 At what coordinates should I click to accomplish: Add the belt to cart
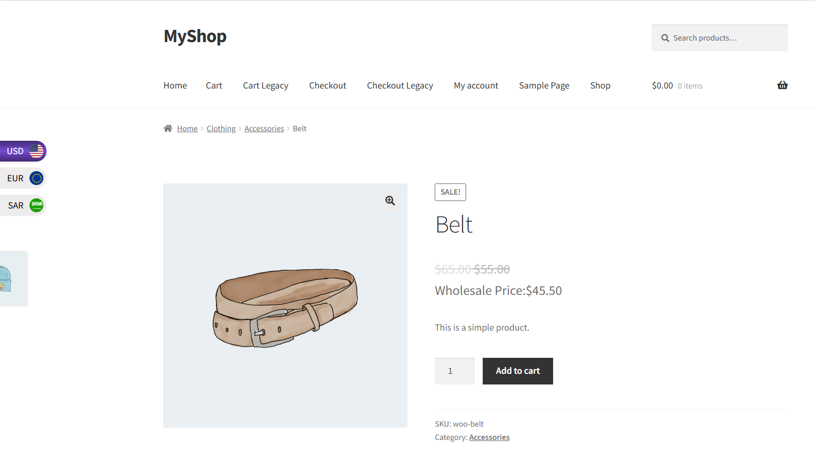click(x=518, y=371)
